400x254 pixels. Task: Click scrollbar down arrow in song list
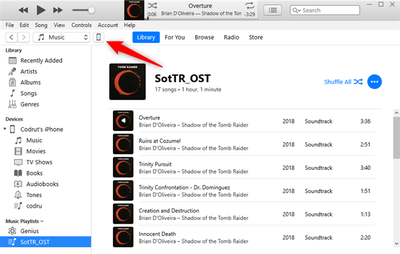click(x=396, y=243)
